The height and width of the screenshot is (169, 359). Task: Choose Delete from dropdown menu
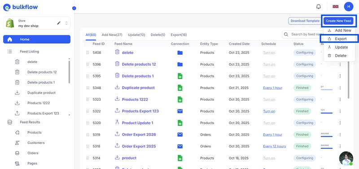coord(339,56)
